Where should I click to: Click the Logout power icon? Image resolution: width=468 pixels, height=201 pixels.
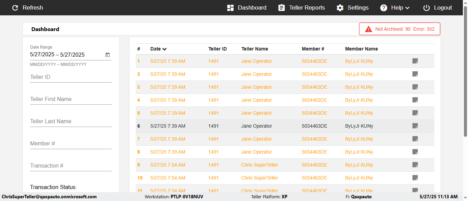tap(426, 8)
